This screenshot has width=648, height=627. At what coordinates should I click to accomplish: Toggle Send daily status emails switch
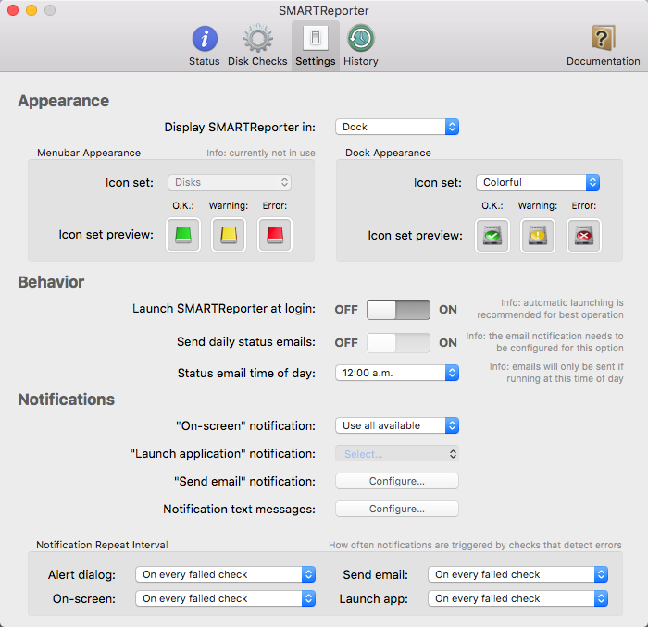[398, 343]
